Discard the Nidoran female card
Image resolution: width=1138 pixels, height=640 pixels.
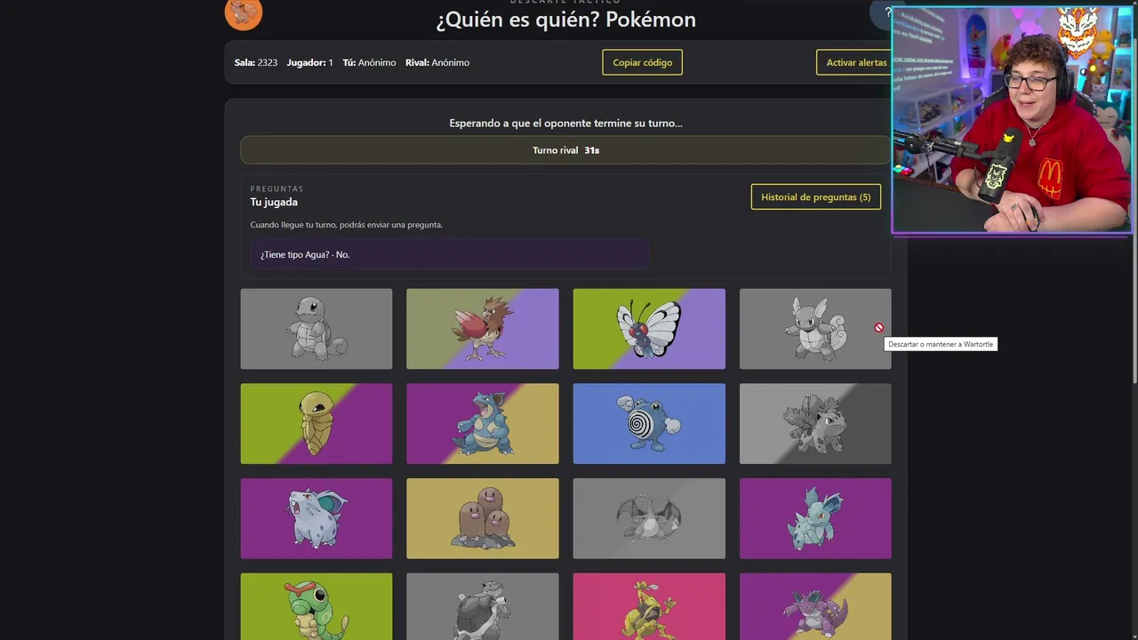coord(317,519)
